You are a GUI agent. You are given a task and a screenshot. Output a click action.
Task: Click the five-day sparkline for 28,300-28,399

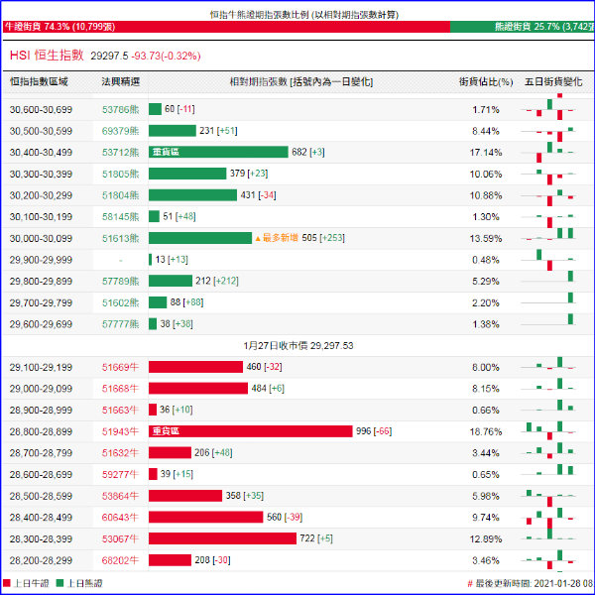point(548,535)
